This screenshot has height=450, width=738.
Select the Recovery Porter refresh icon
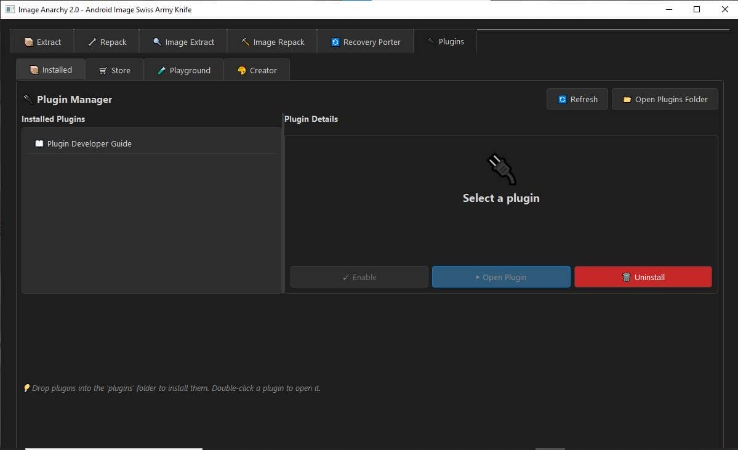334,41
